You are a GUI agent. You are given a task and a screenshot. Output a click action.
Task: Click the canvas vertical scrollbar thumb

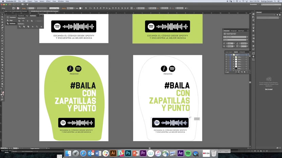pyautogui.click(x=250, y=82)
